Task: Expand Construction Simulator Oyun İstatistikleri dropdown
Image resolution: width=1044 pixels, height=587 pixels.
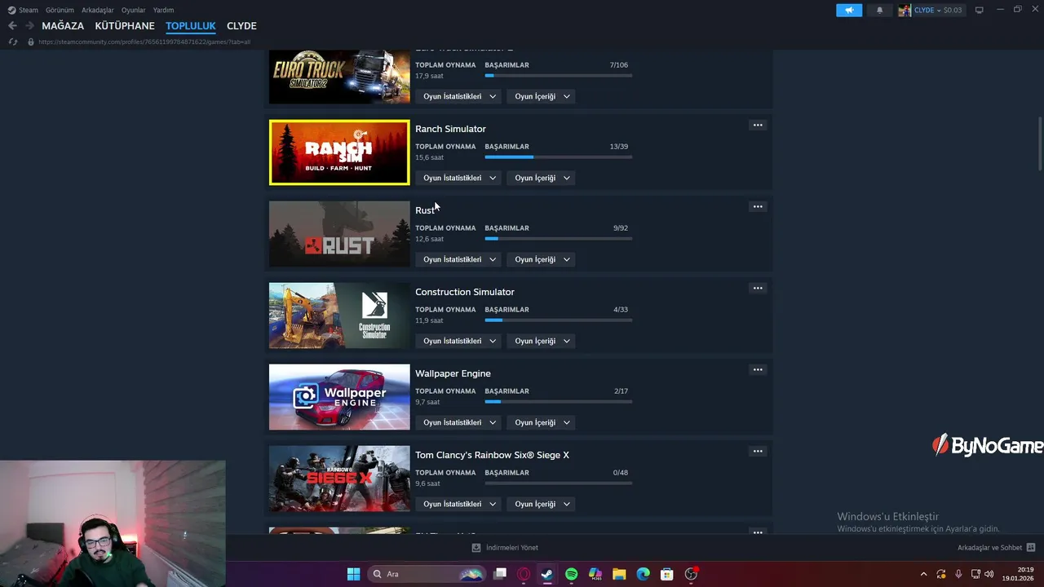Action: 459,341
